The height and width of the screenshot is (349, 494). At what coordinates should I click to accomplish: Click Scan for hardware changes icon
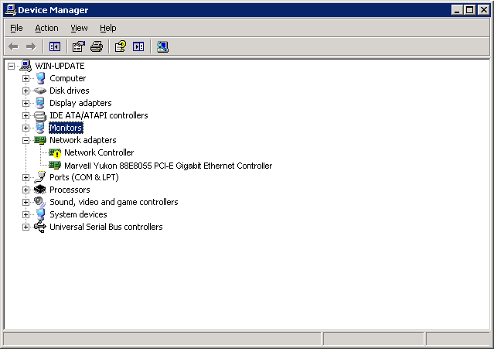click(x=162, y=46)
